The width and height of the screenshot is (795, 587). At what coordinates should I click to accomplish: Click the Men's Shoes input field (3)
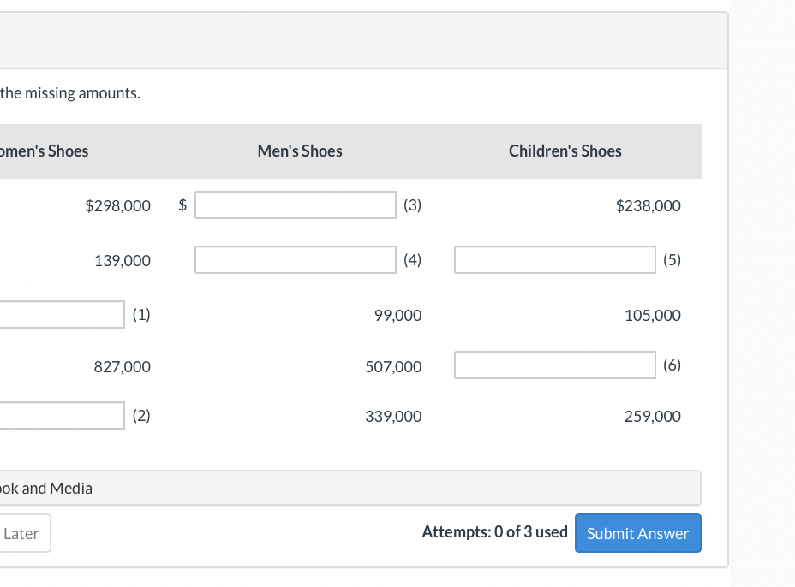pos(296,205)
